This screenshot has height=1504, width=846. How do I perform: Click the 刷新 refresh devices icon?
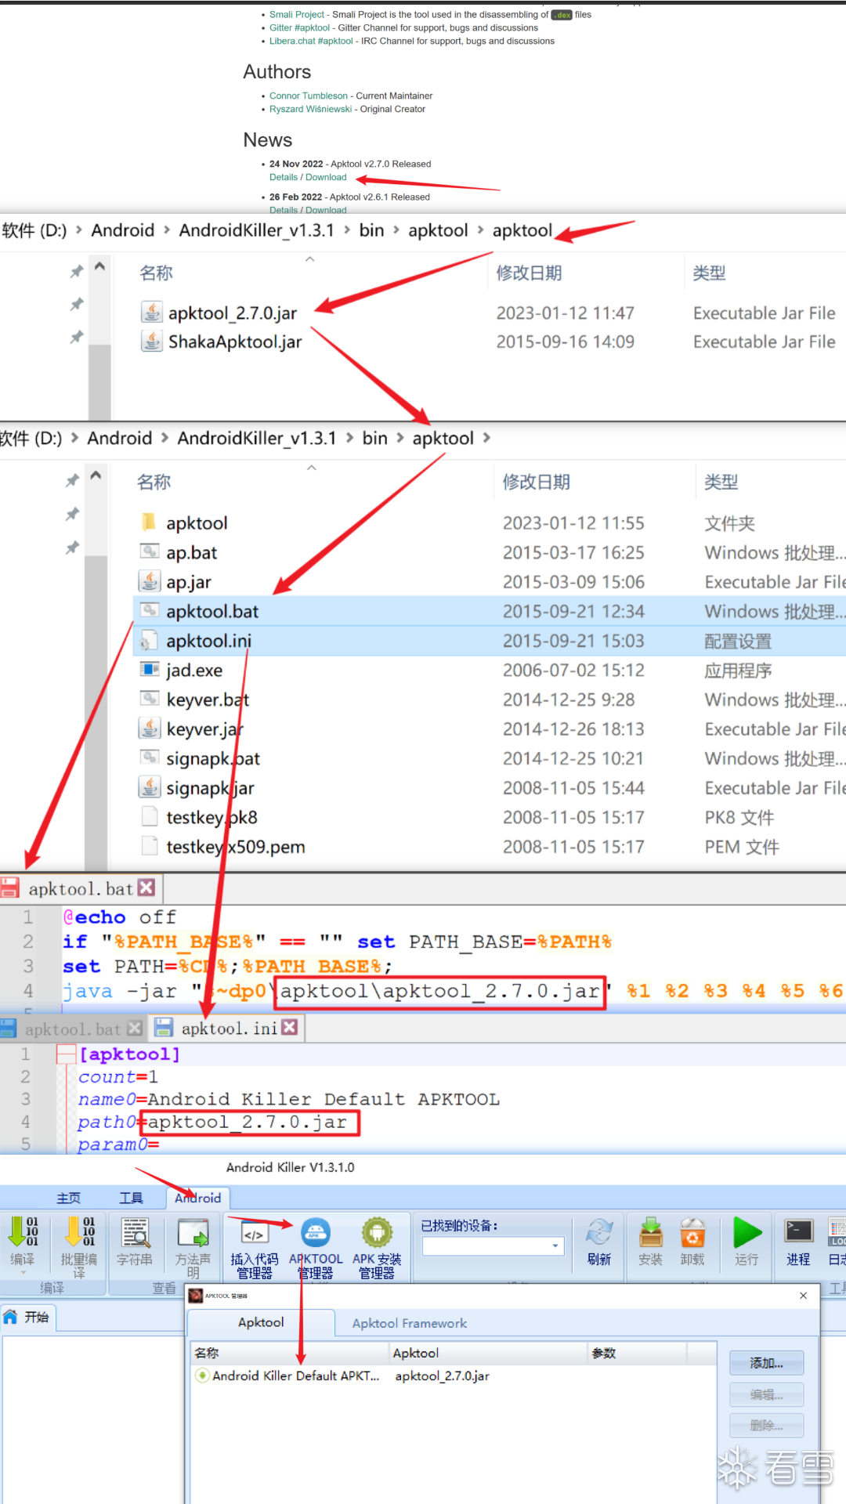[599, 1233]
